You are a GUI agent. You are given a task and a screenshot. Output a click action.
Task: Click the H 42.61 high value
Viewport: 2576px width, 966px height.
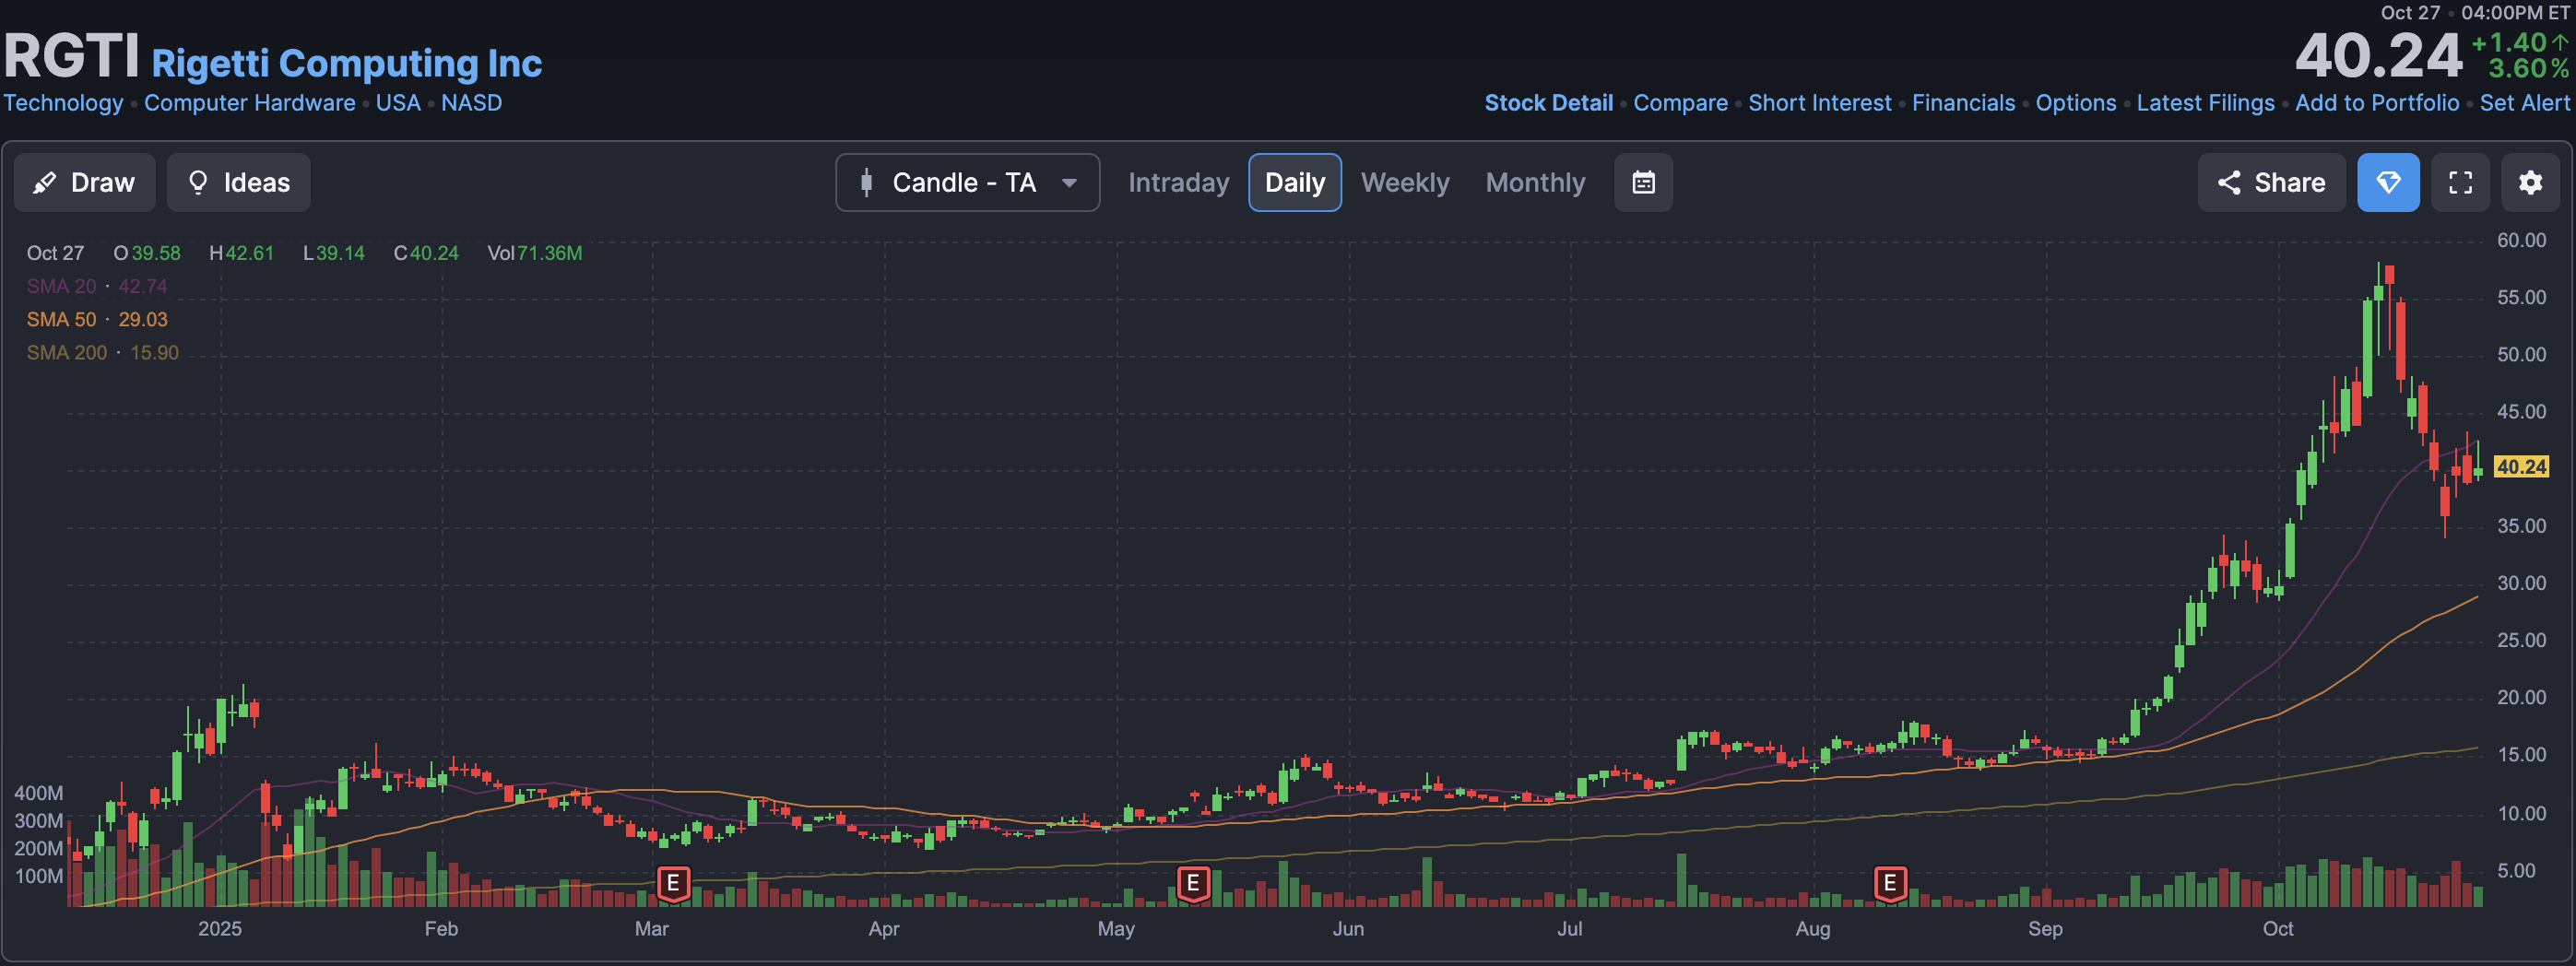pyautogui.click(x=241, y=253)
